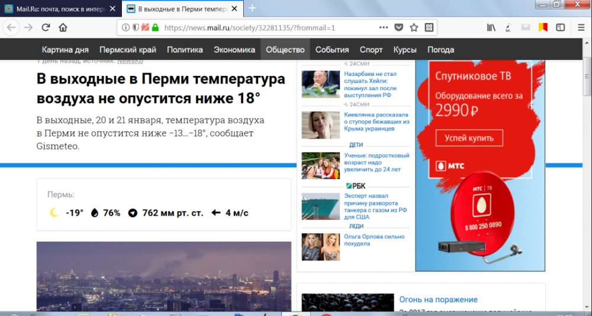This screenshot has width=592, height=316.
Task: Go to the browser home page
Action: click(x=63, y=27)
